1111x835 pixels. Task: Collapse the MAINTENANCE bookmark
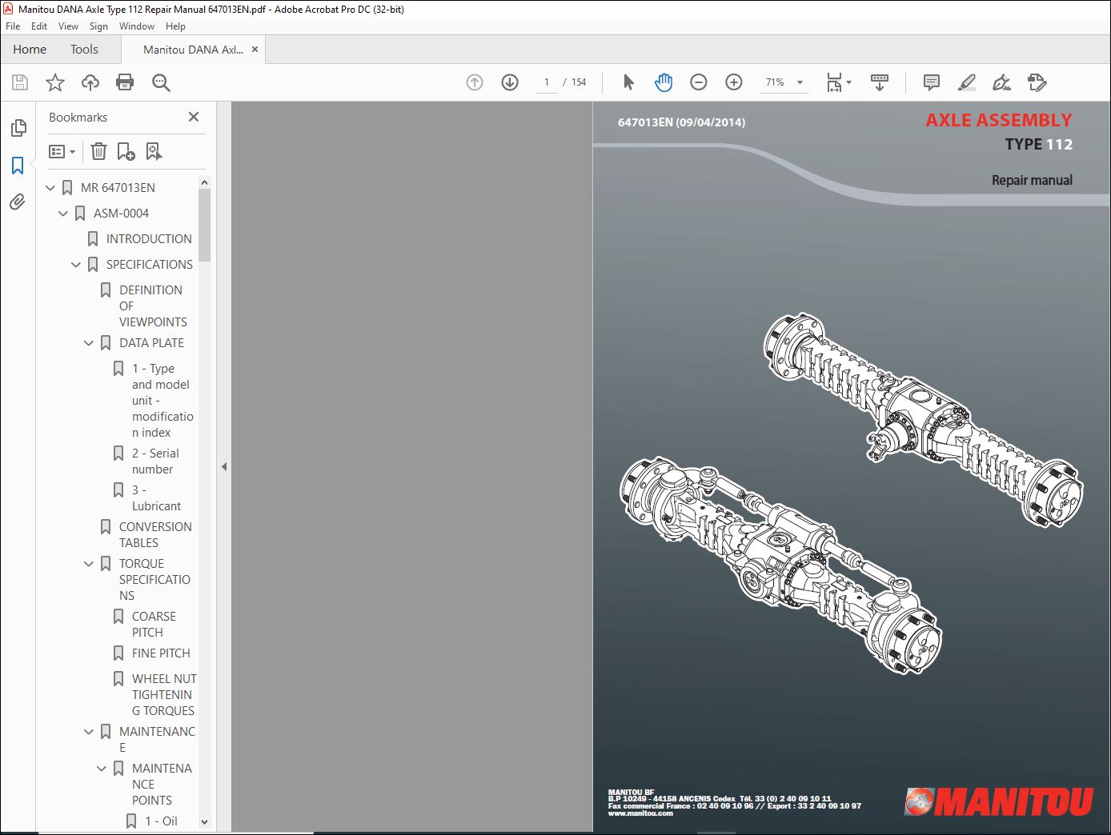click(x=89, y=732)
